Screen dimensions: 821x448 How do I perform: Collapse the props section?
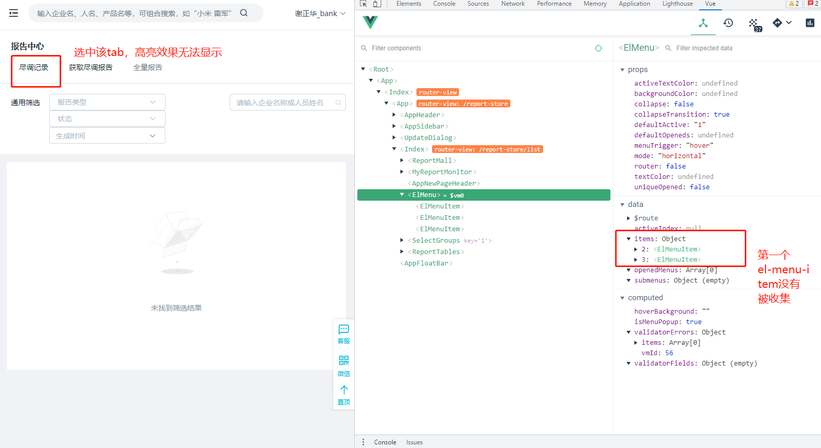point(622,70)
